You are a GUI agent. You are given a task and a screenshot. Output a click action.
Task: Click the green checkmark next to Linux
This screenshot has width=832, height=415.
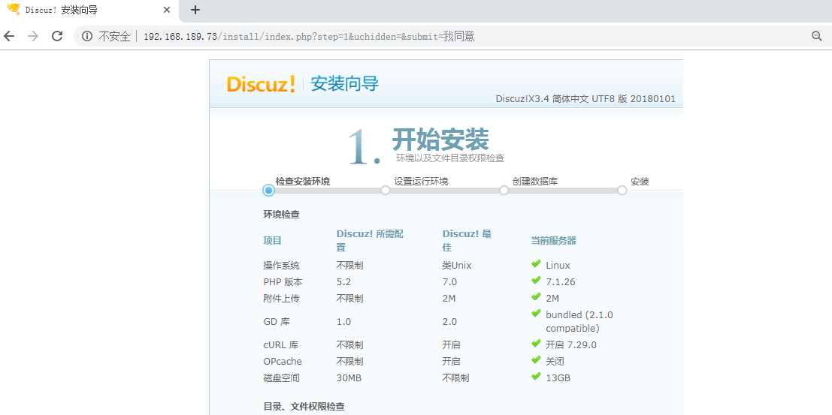point(536,264)
